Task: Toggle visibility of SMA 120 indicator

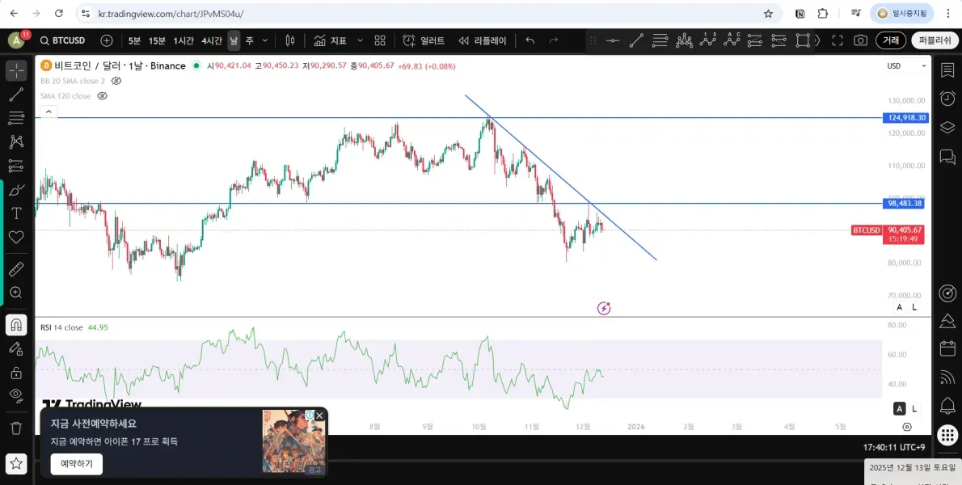Action: point(103,95)
